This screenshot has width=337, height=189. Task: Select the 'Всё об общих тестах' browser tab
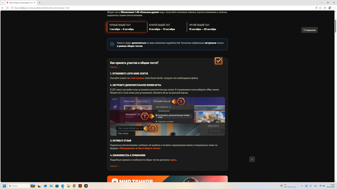point(21,3)
